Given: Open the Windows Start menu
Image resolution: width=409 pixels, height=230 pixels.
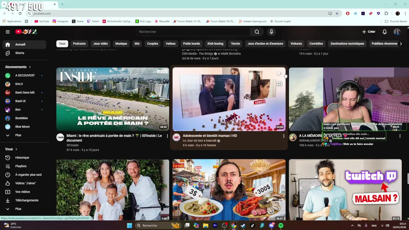Looking at the screenshot, I should (129, 226).
